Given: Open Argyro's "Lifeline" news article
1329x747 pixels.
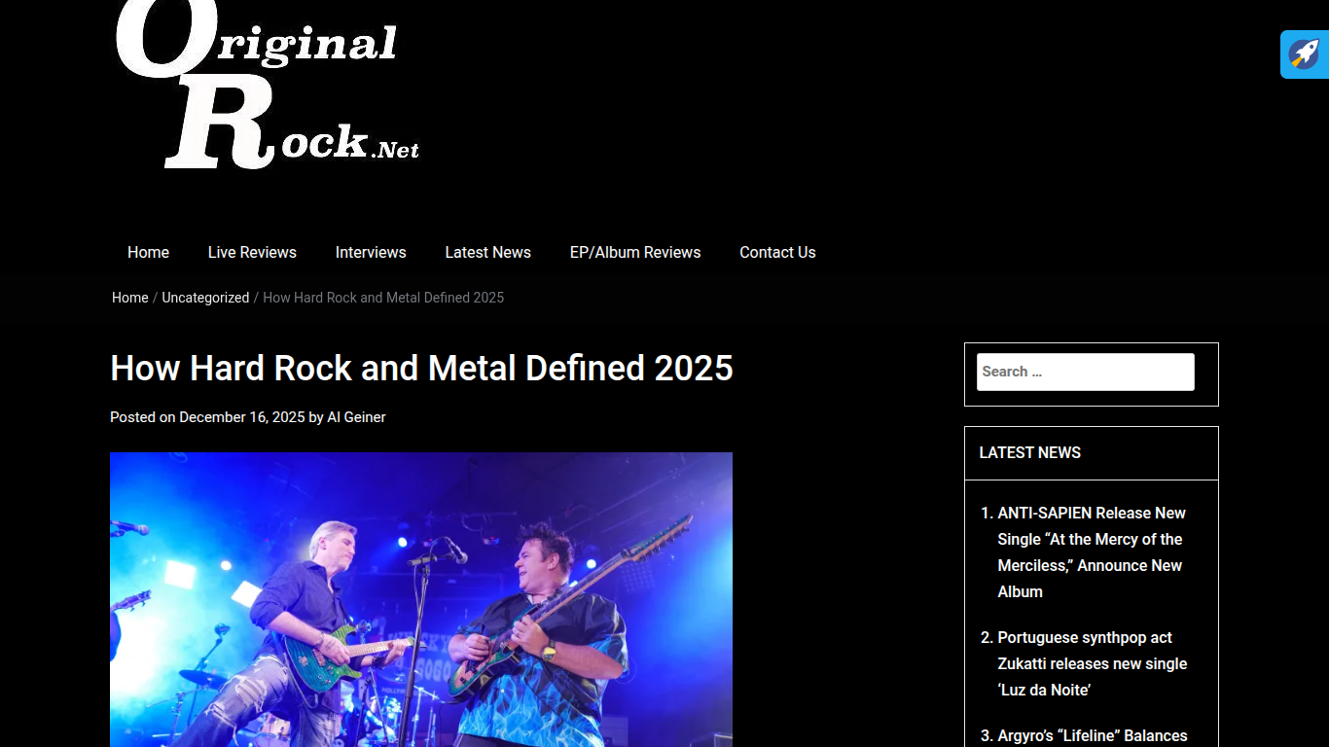Looking at the screenshot, I should click(1093, 736).
